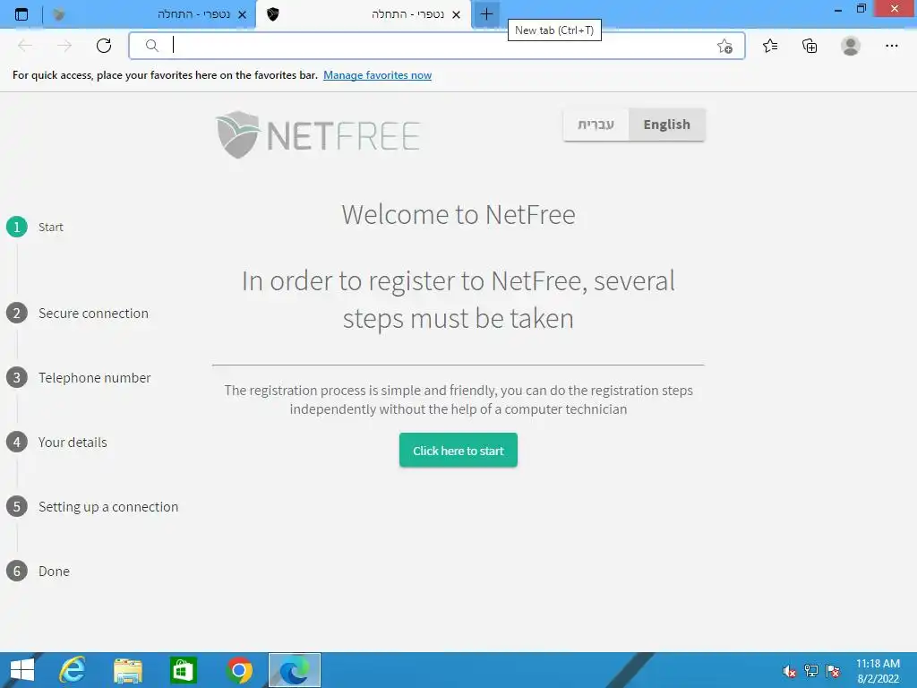Add this page to favorites star icon
The height and width of the screenshot is (688, 917).
point(724,47)
